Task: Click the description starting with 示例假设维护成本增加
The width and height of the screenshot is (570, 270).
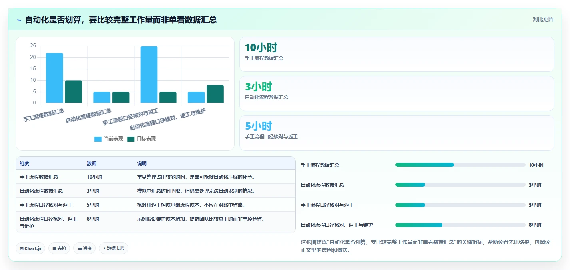Action: pos(201,219)
